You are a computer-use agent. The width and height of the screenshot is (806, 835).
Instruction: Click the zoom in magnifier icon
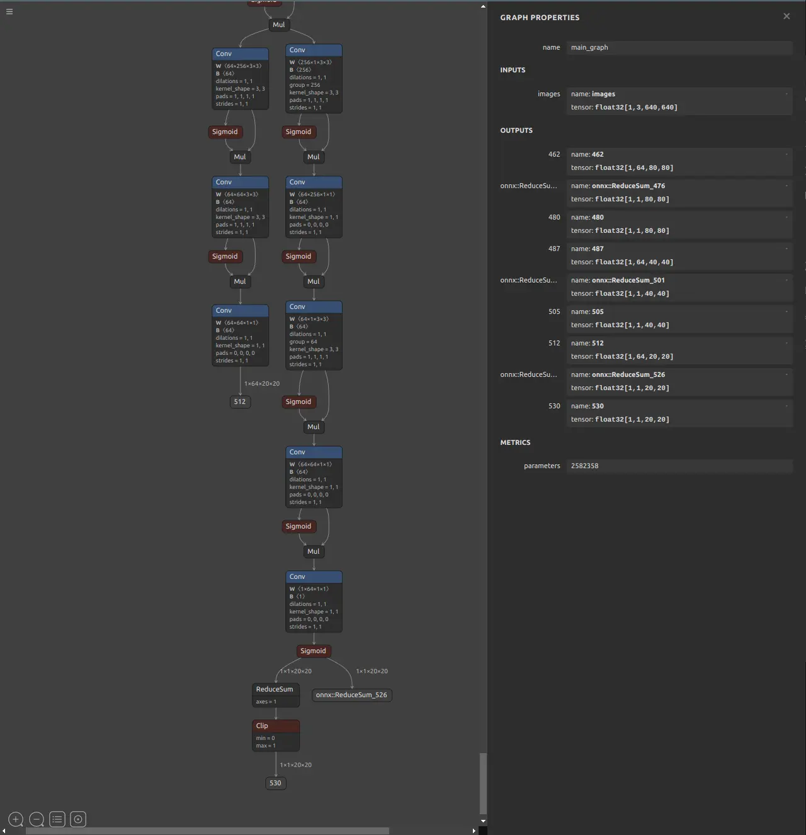pyautogui.click(x=16, y=819)
